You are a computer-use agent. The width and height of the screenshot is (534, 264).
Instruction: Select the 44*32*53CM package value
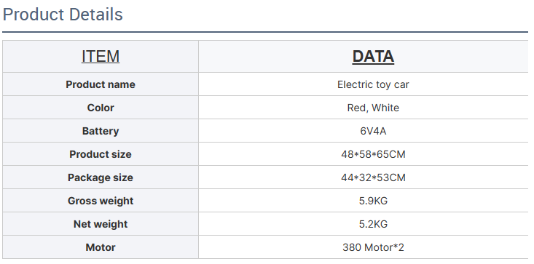373,177
